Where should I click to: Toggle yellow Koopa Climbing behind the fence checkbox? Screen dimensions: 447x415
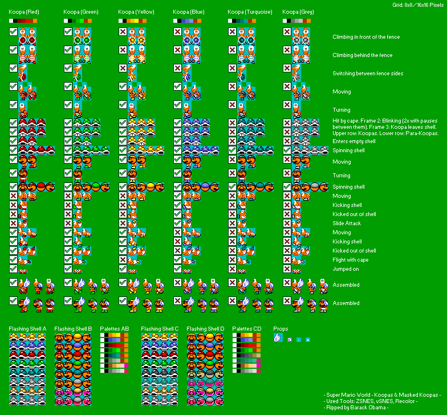tap(123, 50)
